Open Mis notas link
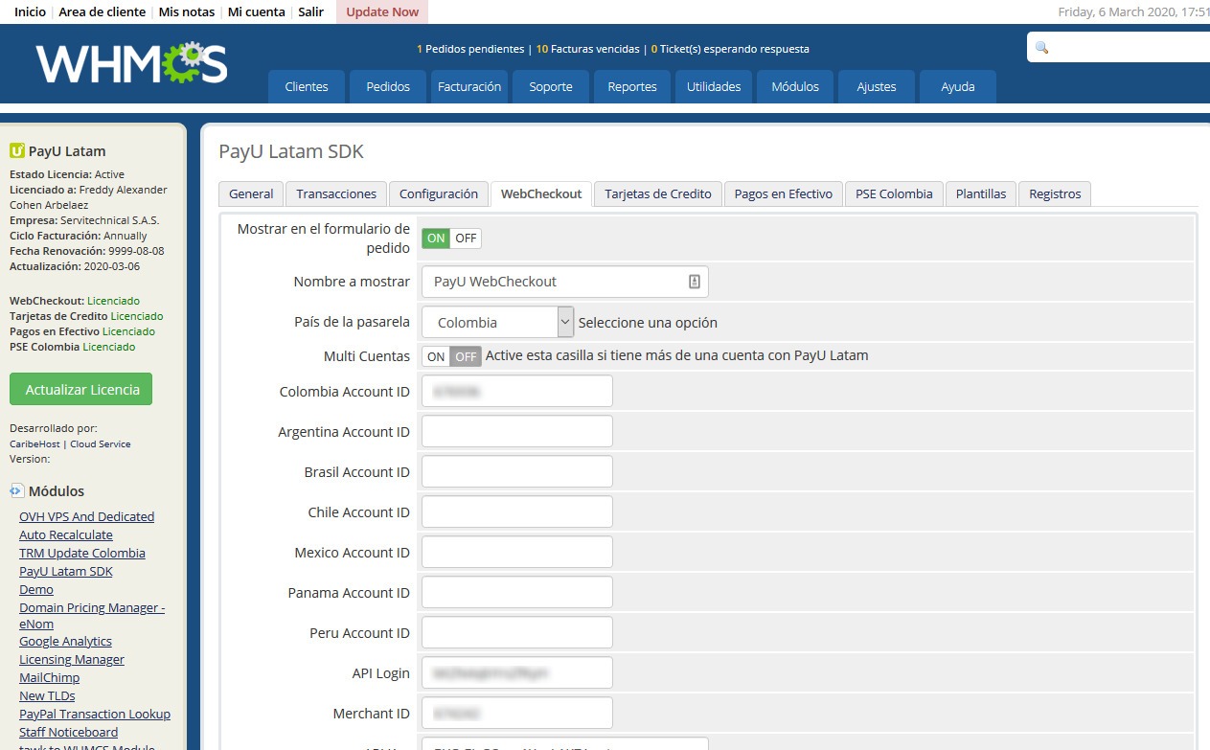 (187, 11)
